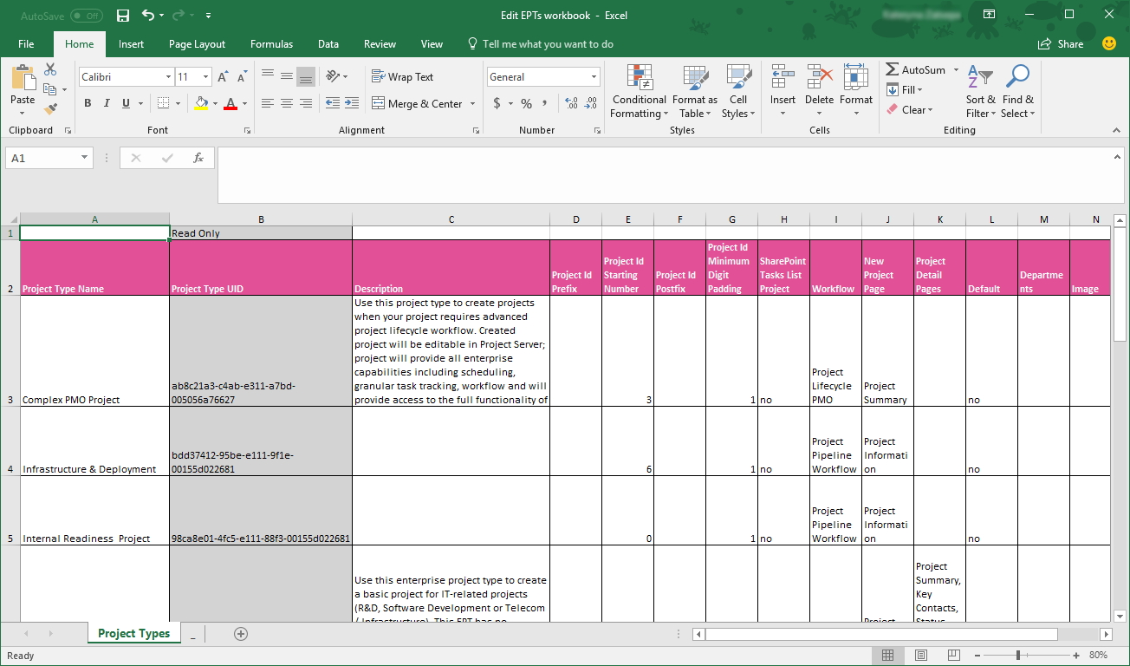
Task: Expand Merge & Center dropdown arrow
Action: [473, 103]
